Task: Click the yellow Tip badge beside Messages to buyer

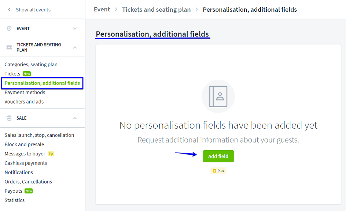Action: tap(51, 154)
